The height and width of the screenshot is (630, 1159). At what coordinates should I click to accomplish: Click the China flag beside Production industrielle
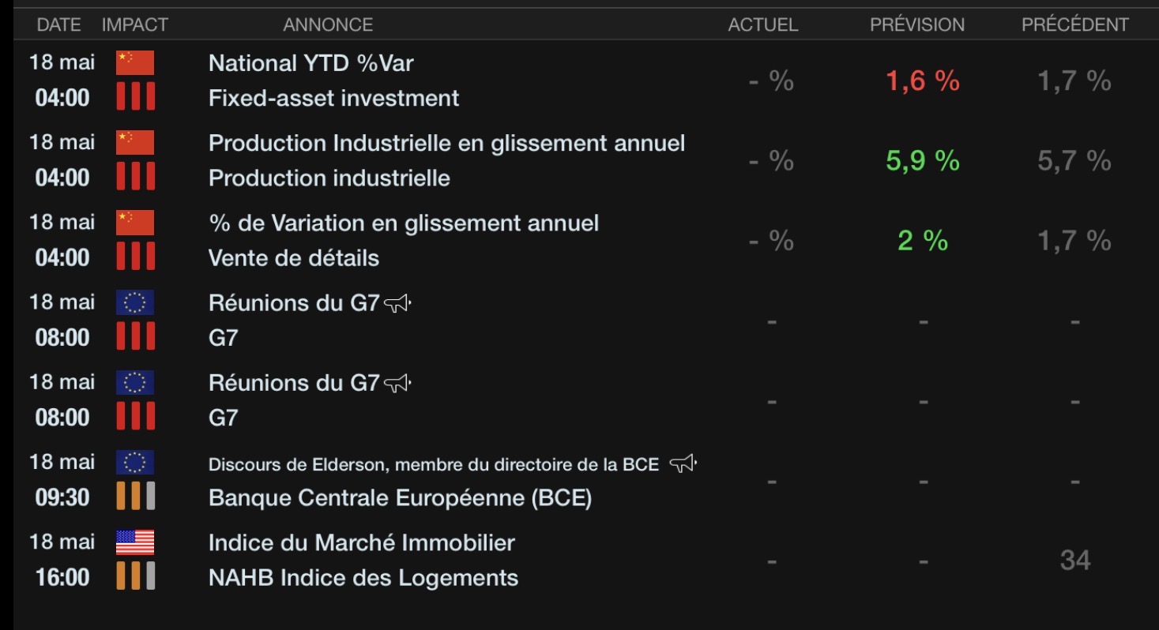point(135,143)
